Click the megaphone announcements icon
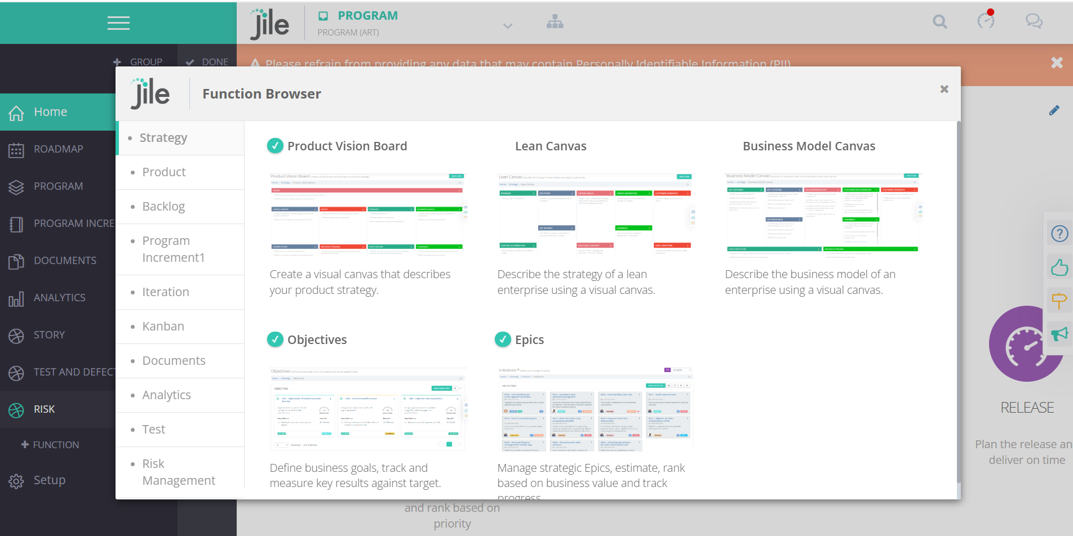The width and height of the screenshot is (1073, 536). click(1059, 334)
